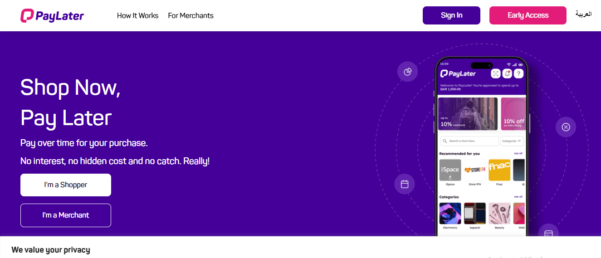Image resolution: width=601 pixels, height=258 pixels.
Task: Click see all next to Recommended for you
Action: 518,153
